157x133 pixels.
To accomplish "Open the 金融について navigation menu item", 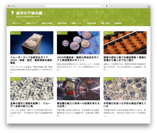I will pos(77,23).
